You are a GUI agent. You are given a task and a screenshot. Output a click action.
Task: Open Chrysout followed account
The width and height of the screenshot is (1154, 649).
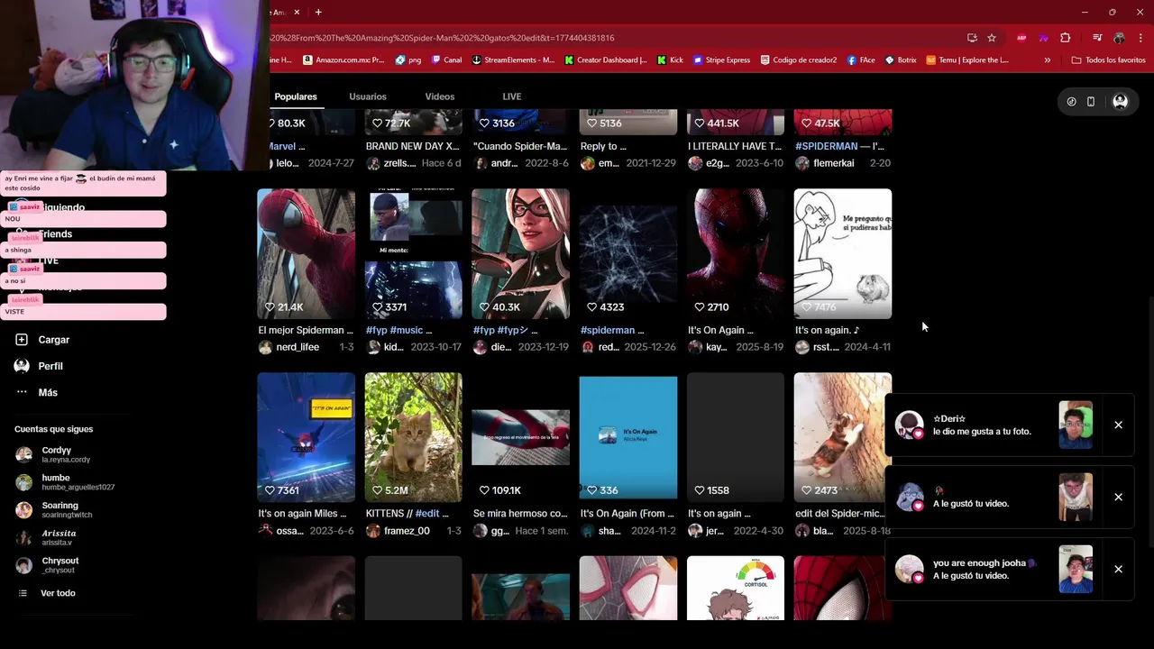pyautogui.click(x=47, y=565)
